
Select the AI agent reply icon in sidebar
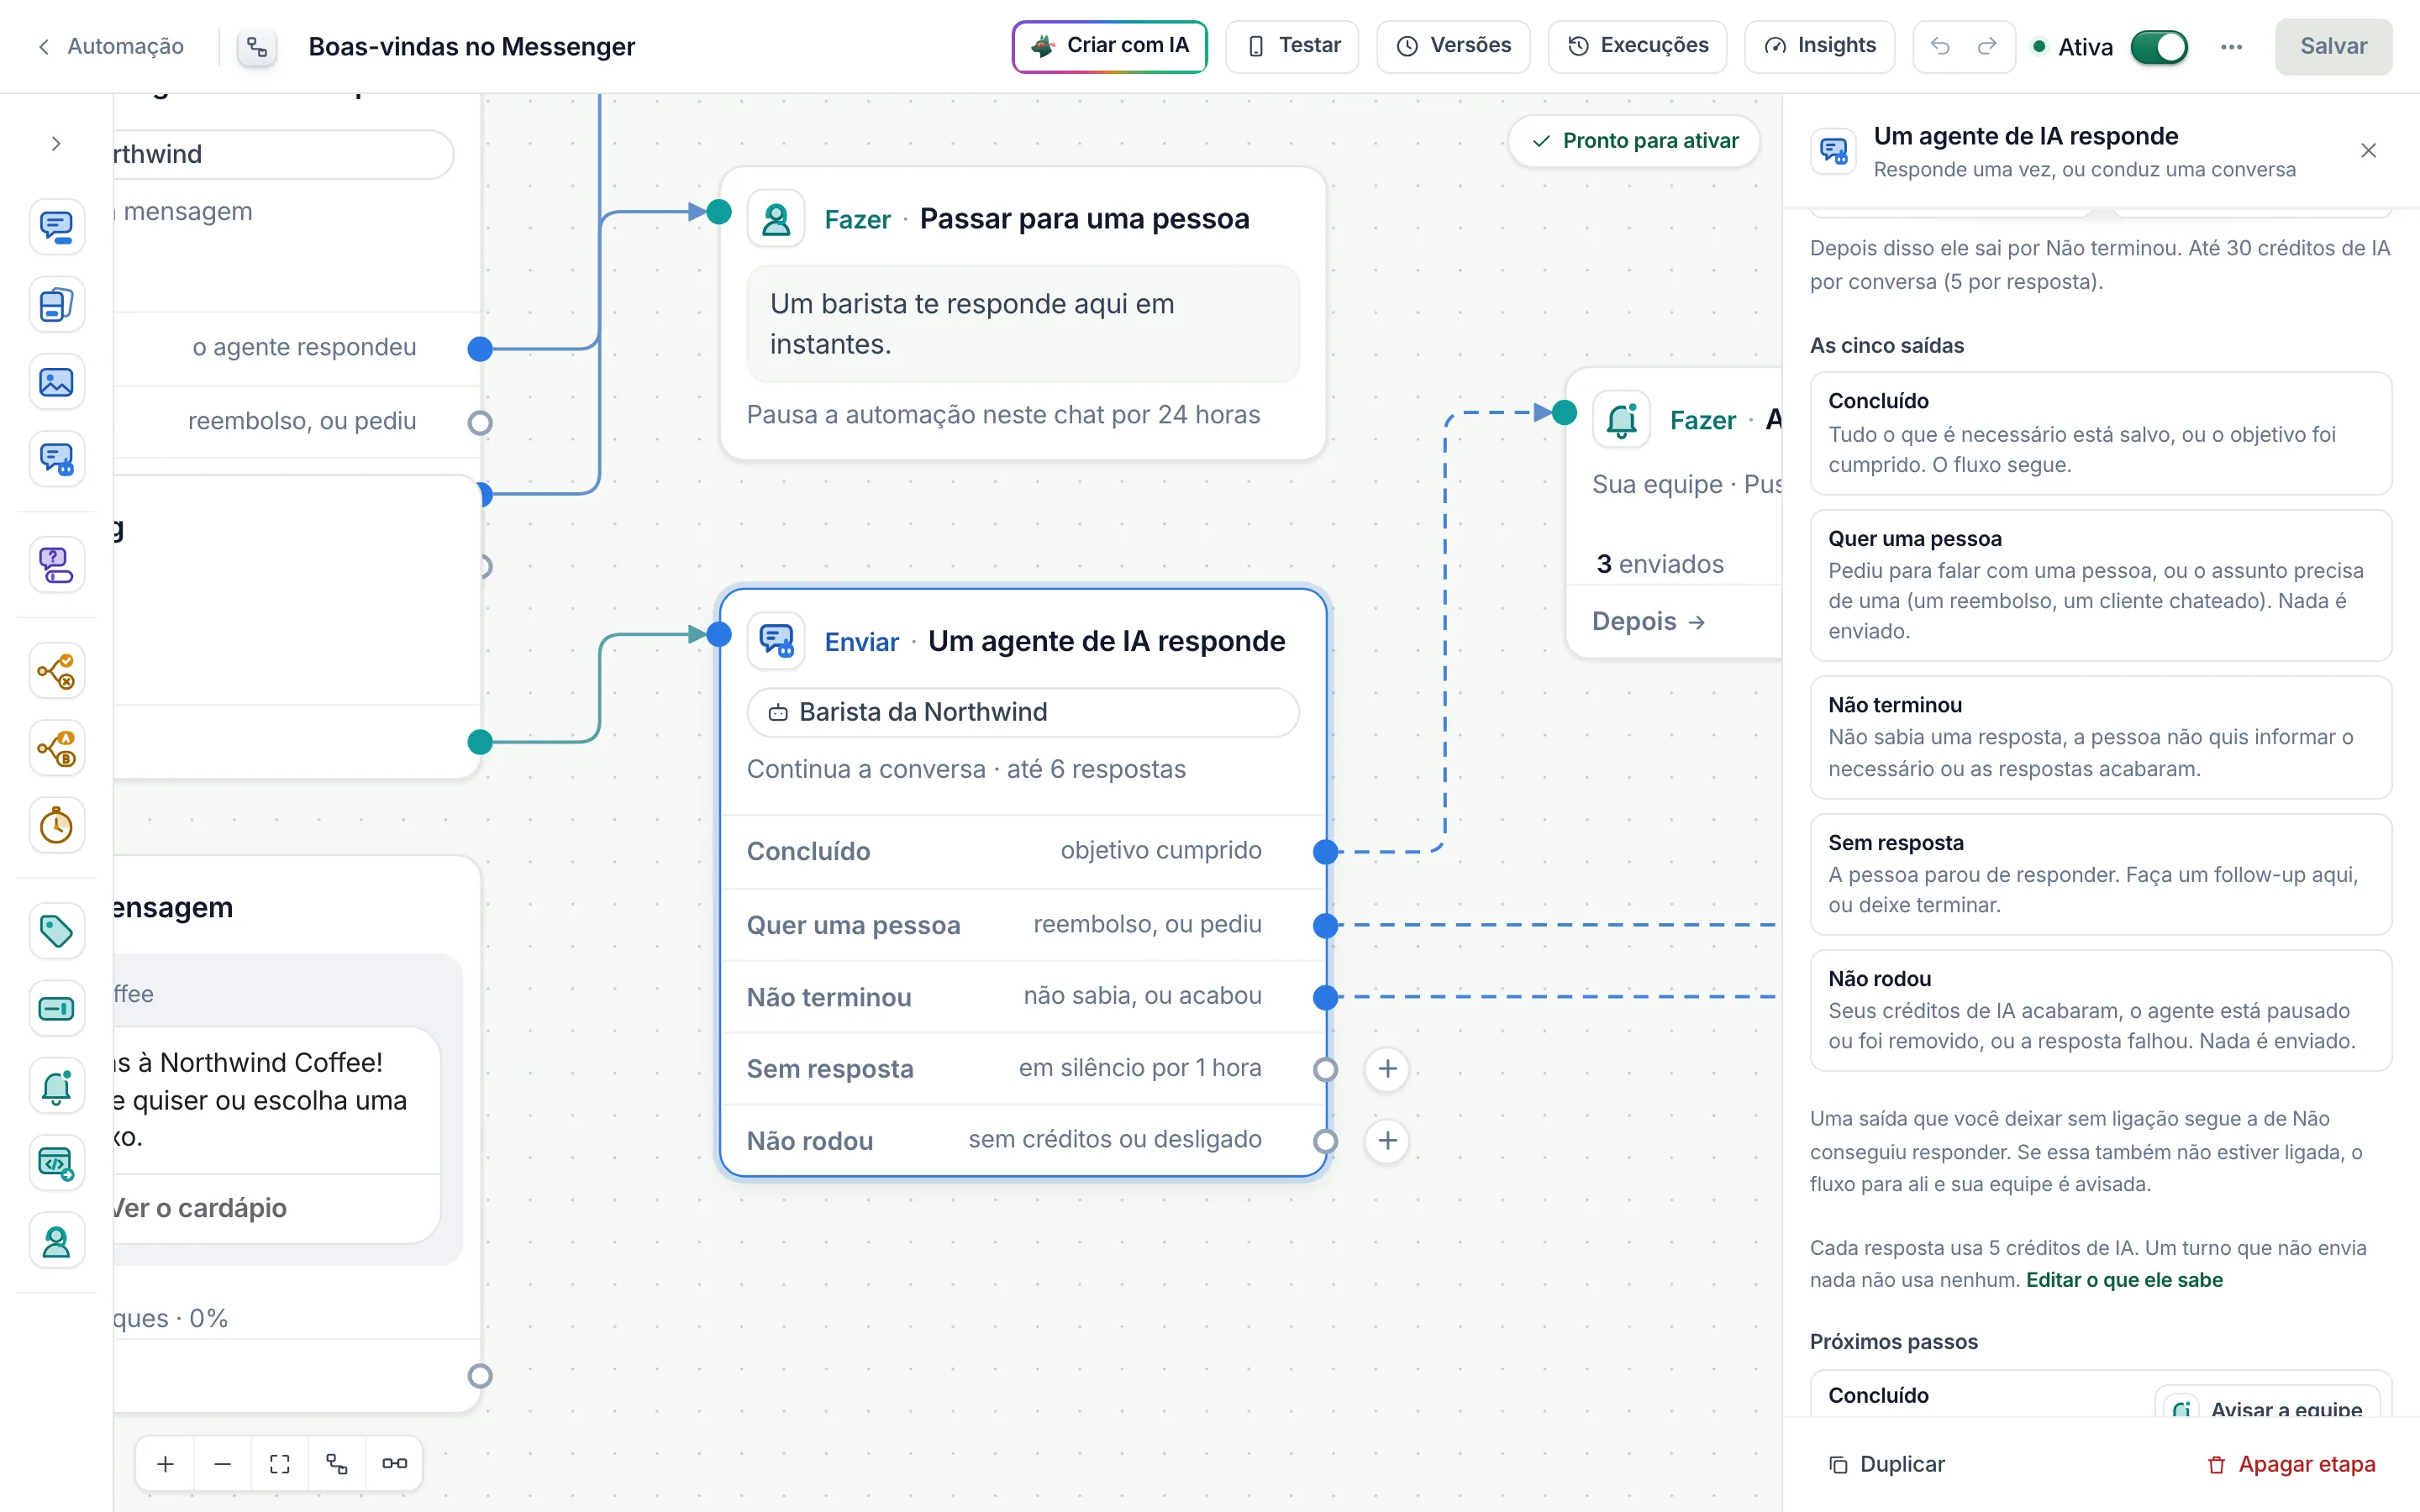(56, 459)
